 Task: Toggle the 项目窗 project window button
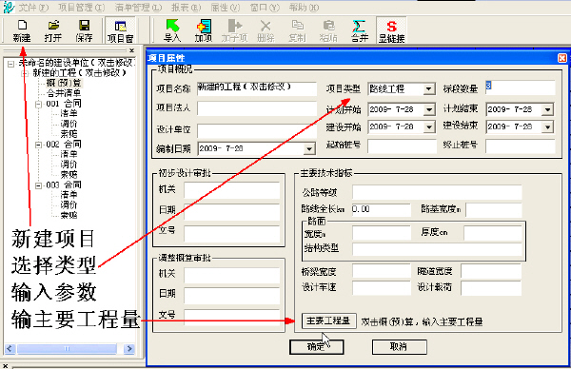(x=120, y=31)
